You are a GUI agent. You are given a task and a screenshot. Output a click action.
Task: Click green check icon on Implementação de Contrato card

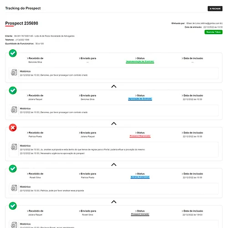pos(13,53)
